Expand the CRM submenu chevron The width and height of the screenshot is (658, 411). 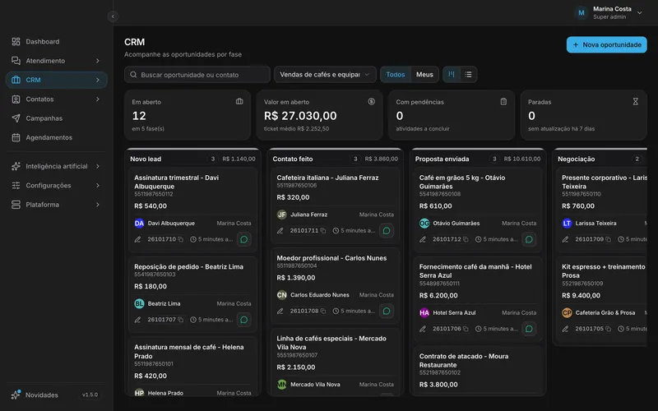coord(97,80)
